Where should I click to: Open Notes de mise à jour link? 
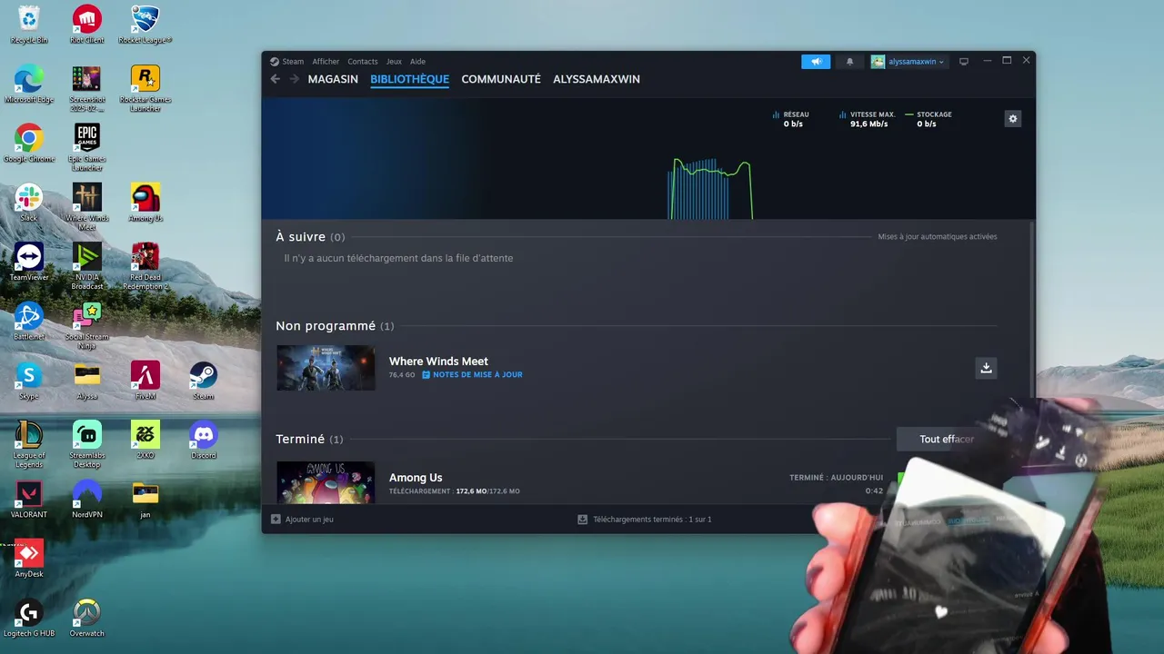point(472,374)
